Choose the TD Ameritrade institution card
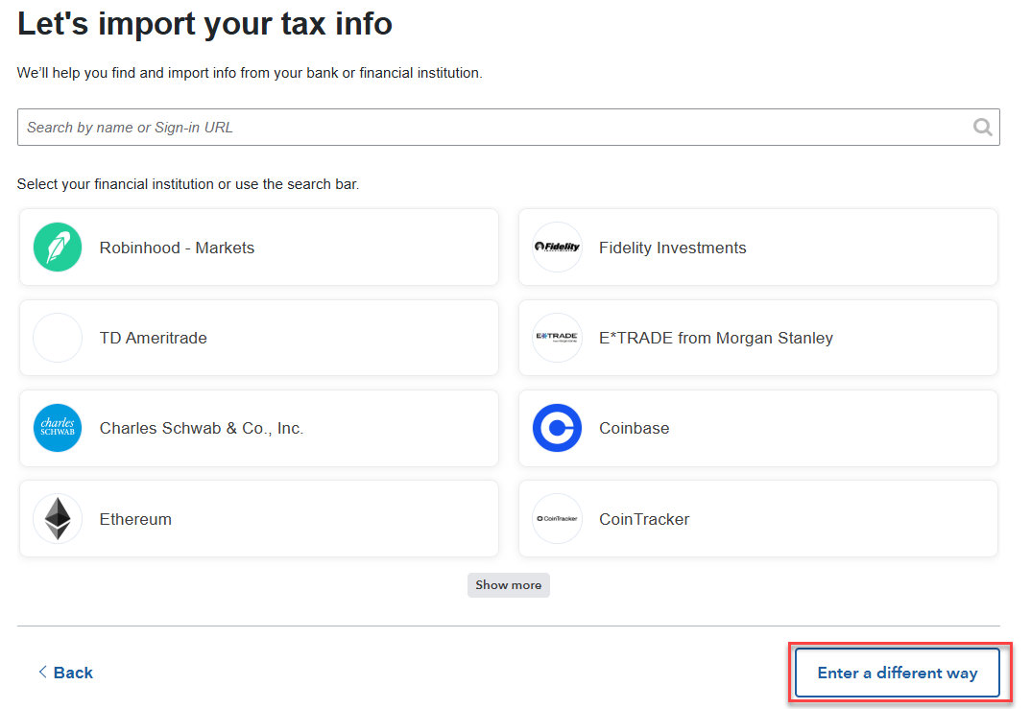 point(258,338)
